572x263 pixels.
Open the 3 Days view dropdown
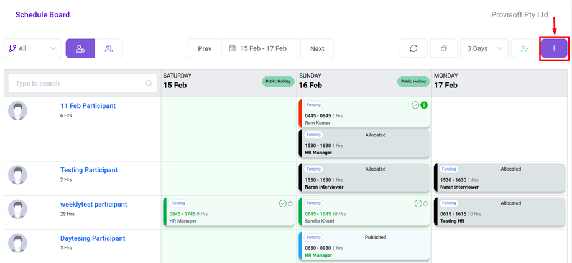[484, 48]
